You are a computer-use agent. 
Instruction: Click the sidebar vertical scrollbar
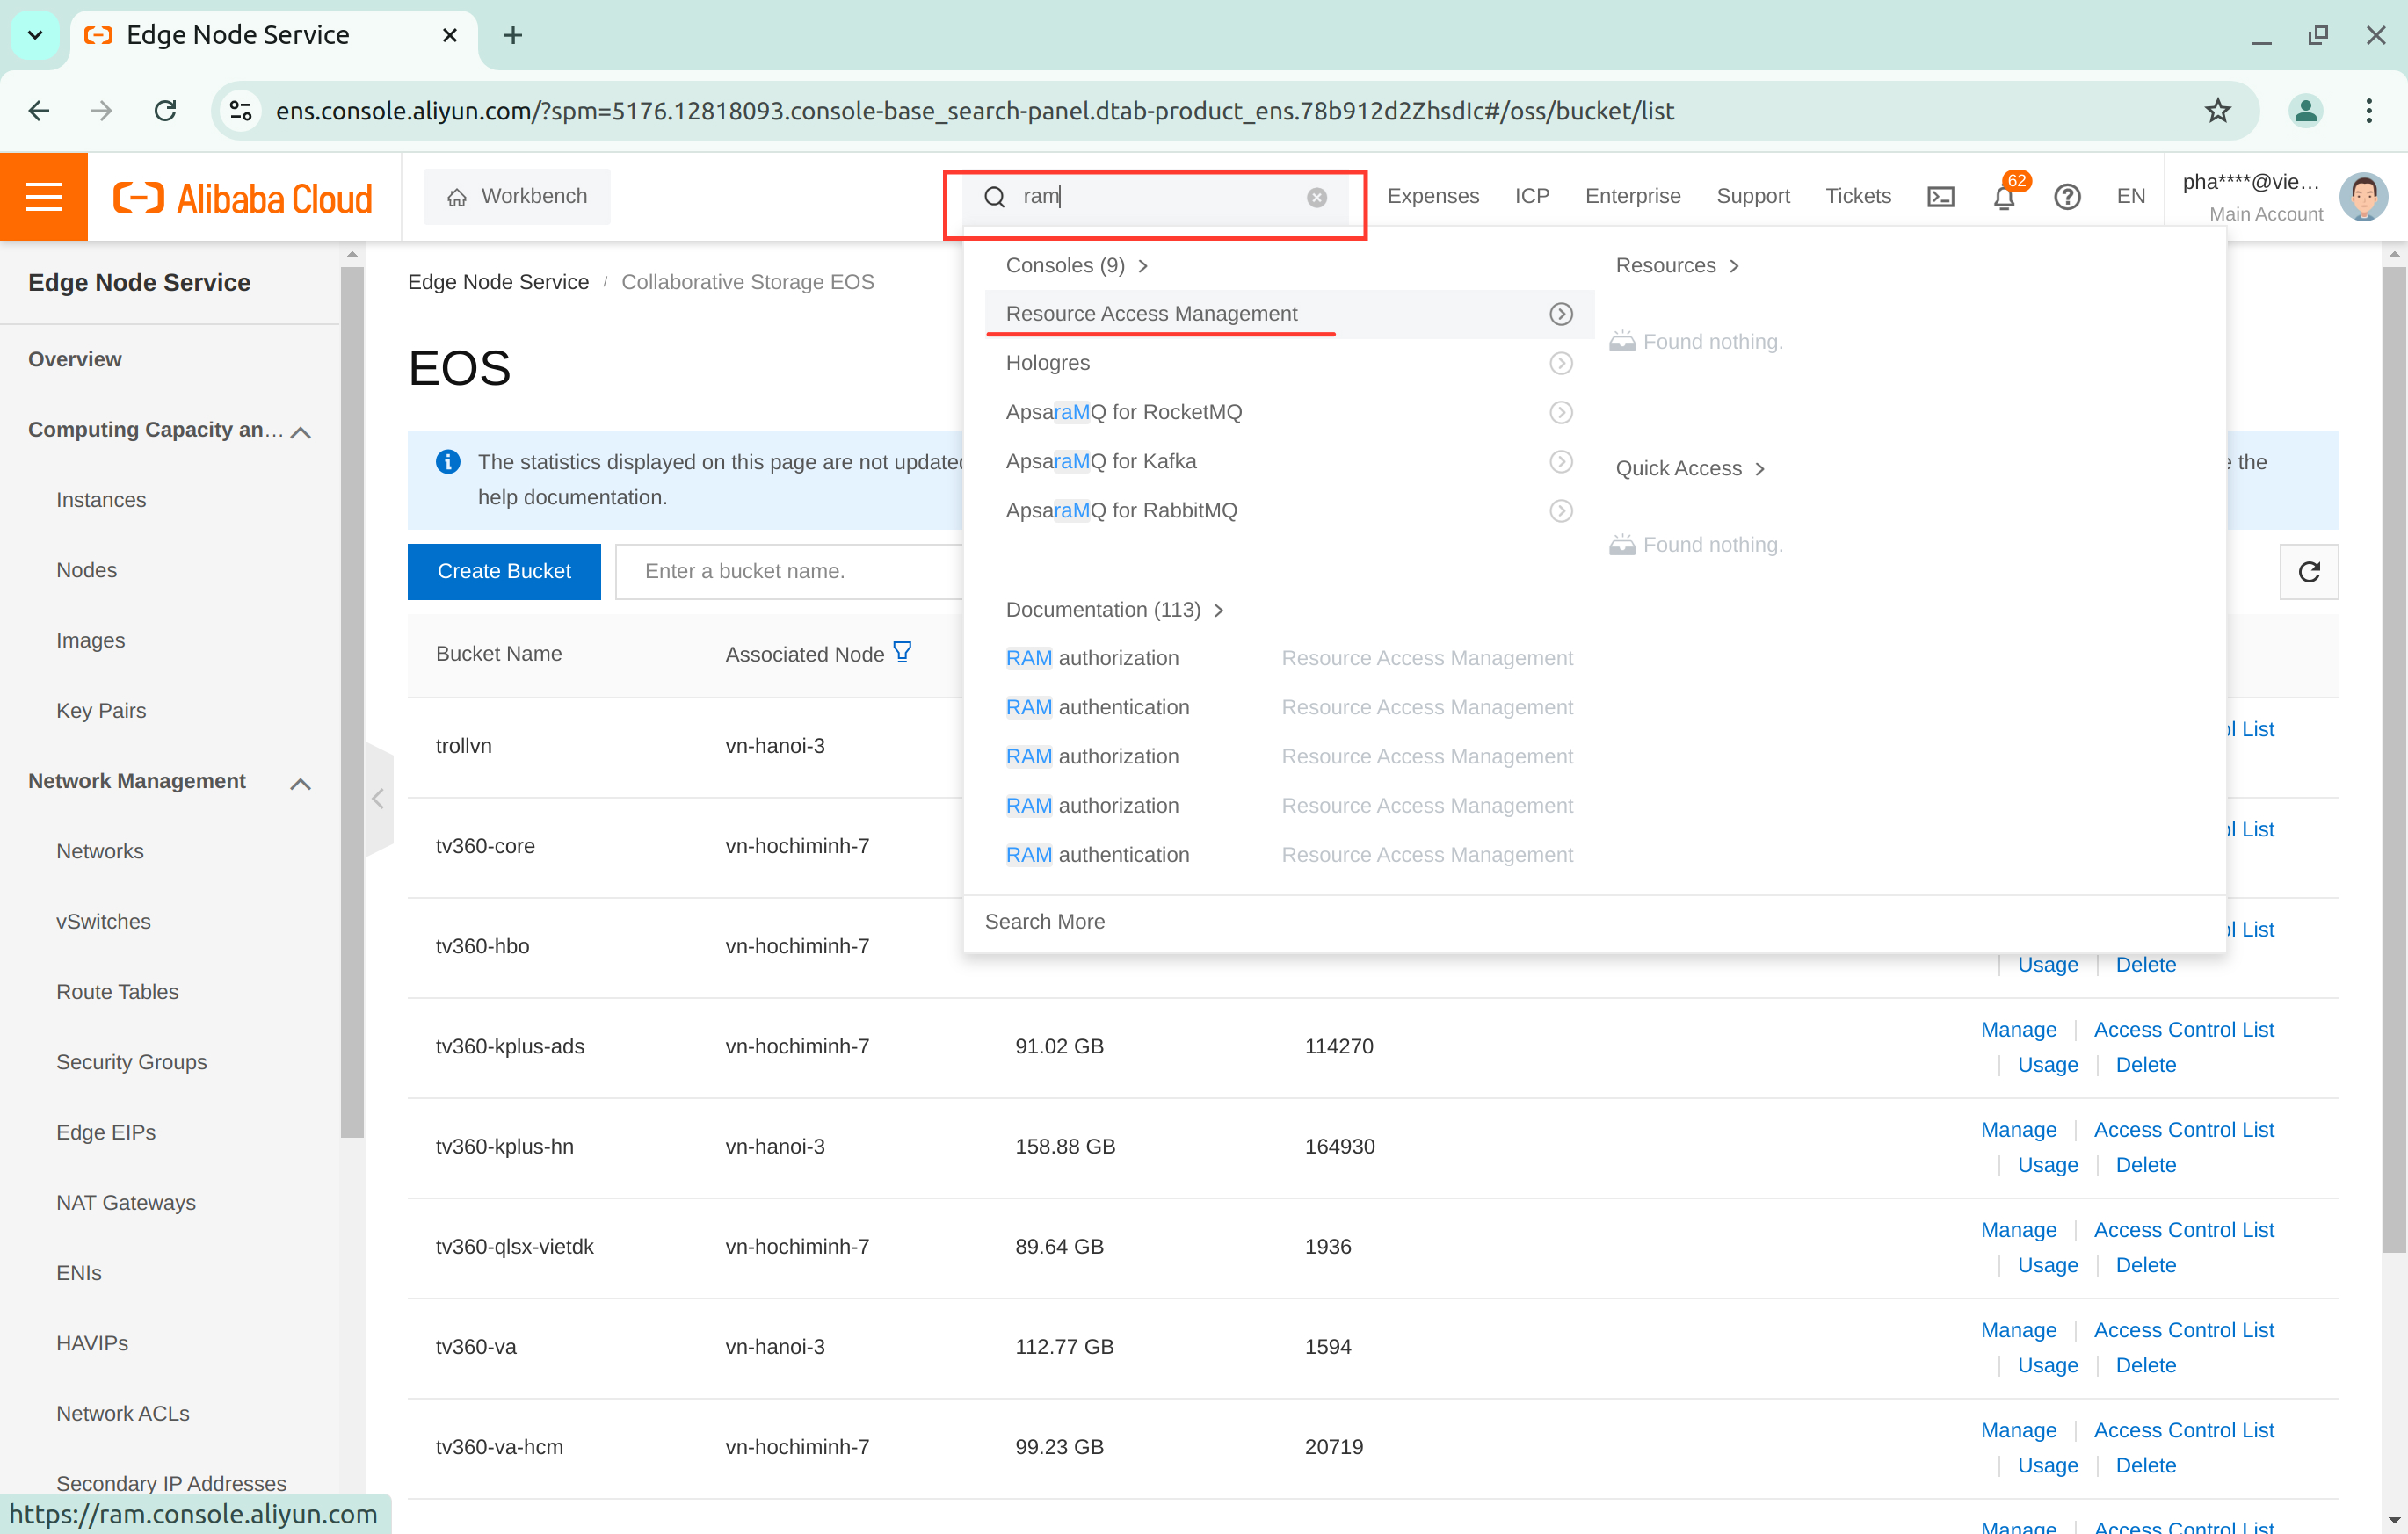pos(351,700)
